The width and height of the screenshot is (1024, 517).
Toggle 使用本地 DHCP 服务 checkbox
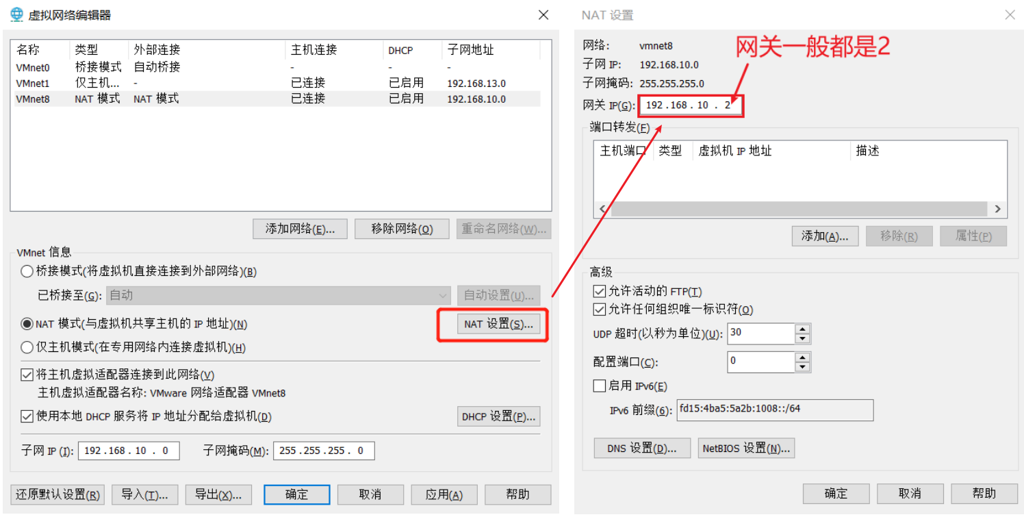coord(27,416)
